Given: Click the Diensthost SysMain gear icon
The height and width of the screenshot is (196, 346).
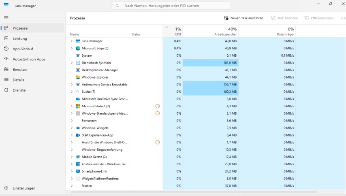Looking at the screenshot, I should click(x=78, y=63).
